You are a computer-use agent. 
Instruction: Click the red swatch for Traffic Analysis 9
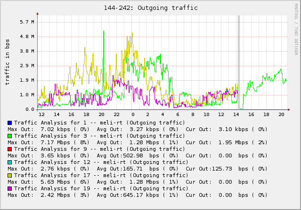[x=10, y=149]
